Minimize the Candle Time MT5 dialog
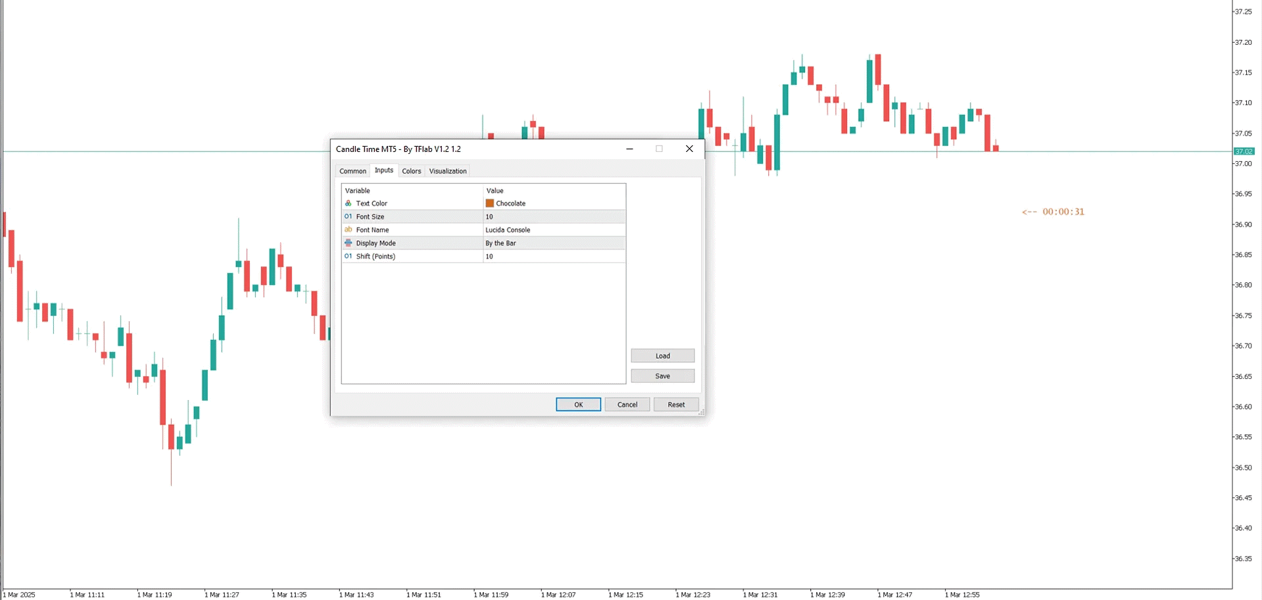 tap(629, 149)
